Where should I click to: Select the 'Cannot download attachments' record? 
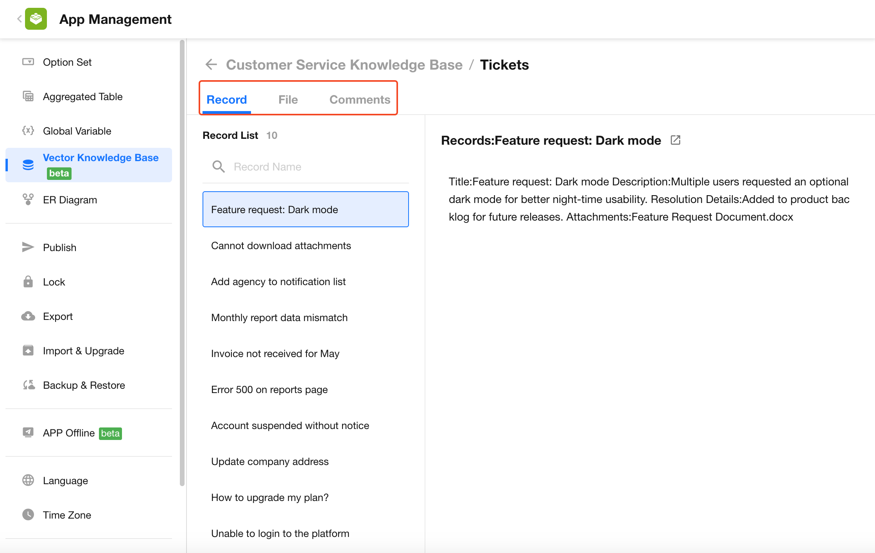click(281, 246)
